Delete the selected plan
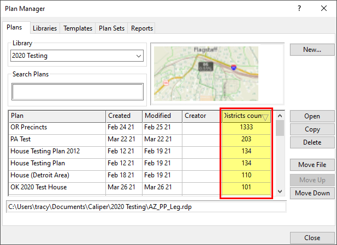 (312, 142)
